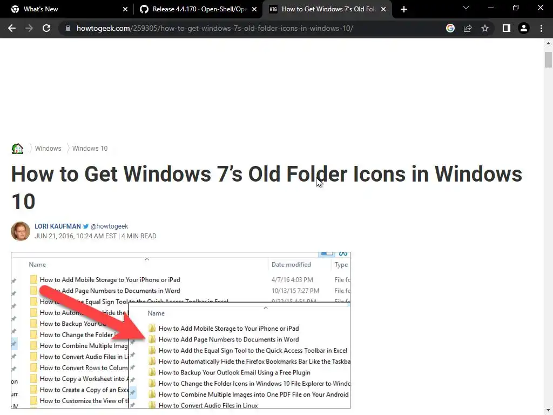Click the forward navigation arrow
The height and width of the screenshot is (415, 553).
pyautogui.click(x=29, y=28)
